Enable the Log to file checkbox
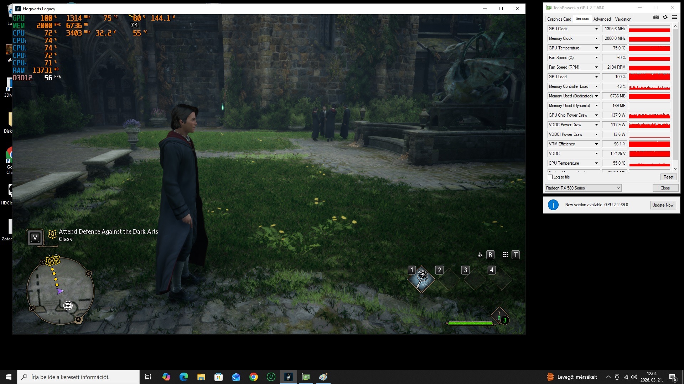This screenshot has height=384, width=684. pos(550,177)
